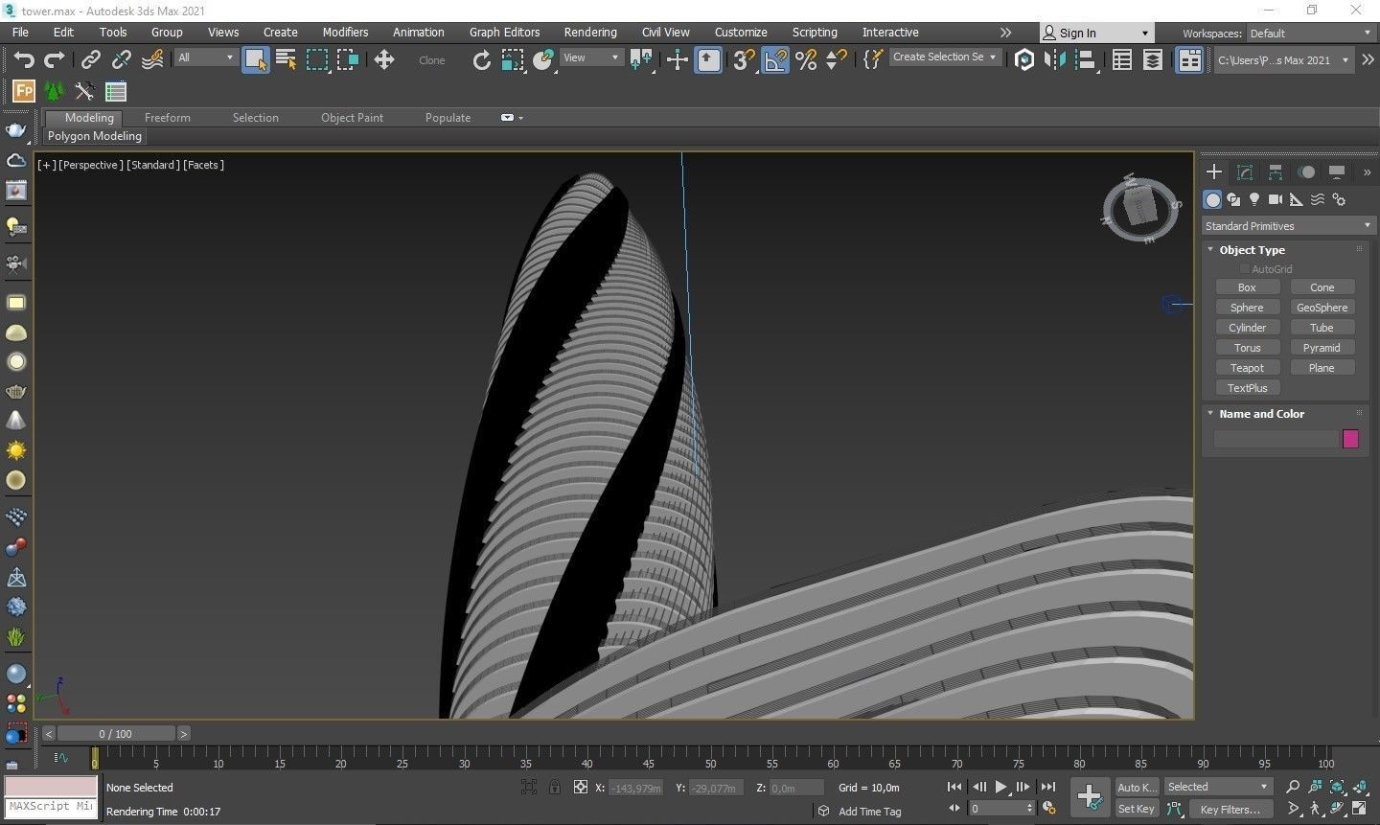
Task: Click the Time Configuration icon
Action: pyautogui.click(x=1049, y=808)
